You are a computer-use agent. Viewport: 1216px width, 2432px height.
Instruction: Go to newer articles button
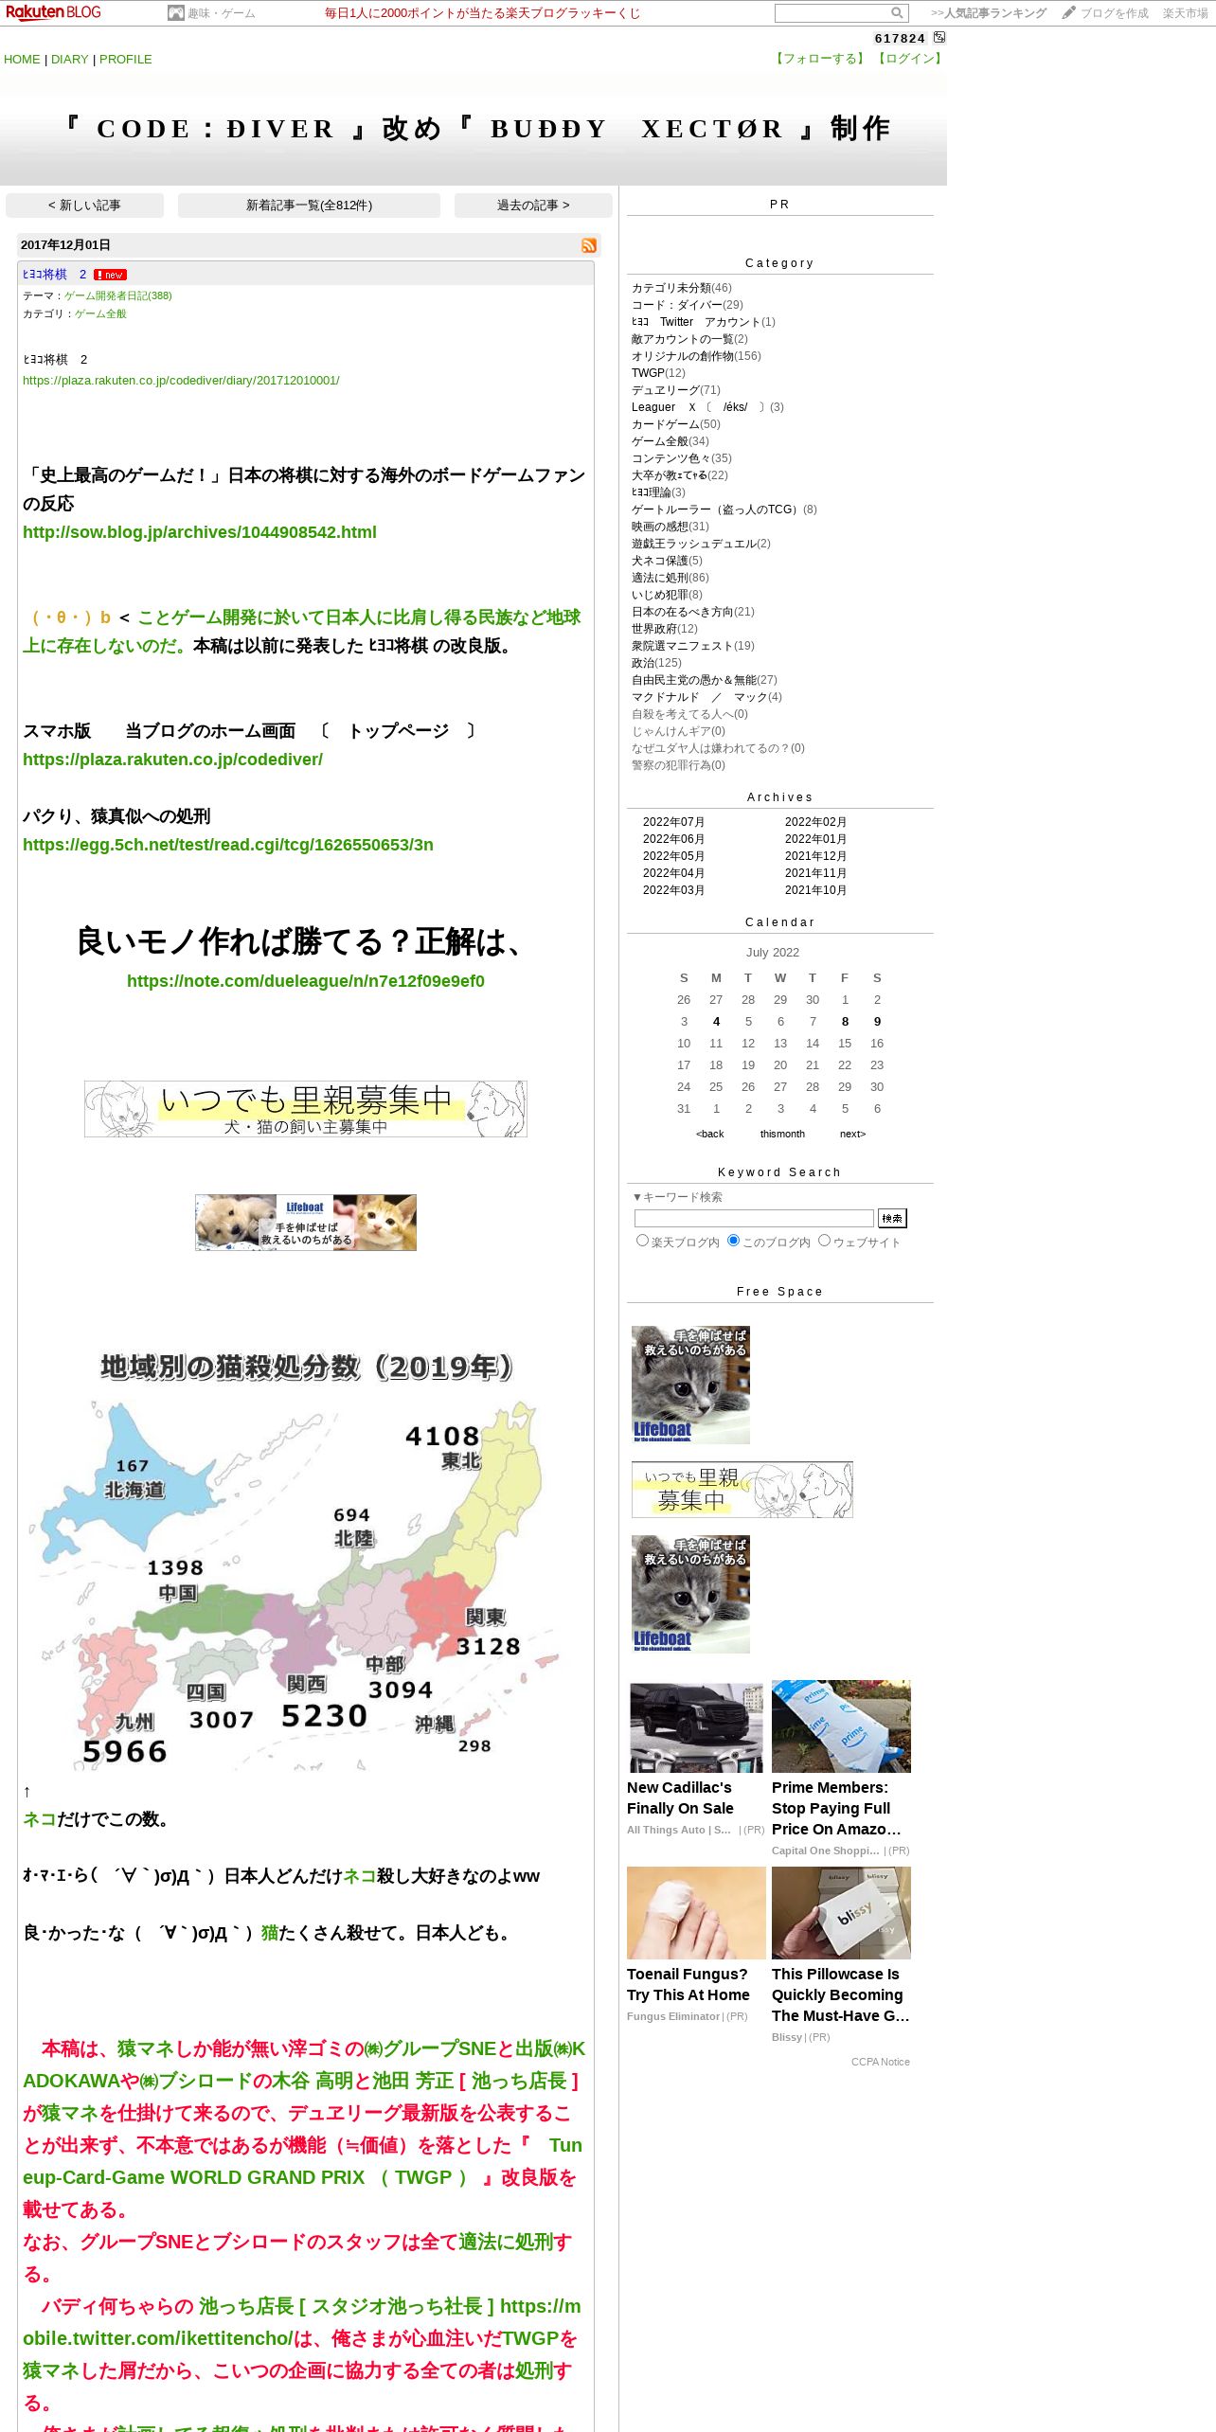(x=84, y=206)
